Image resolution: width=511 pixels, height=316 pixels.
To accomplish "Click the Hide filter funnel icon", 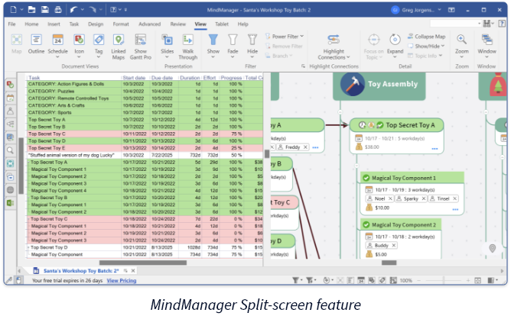I will tap(252, 40).
